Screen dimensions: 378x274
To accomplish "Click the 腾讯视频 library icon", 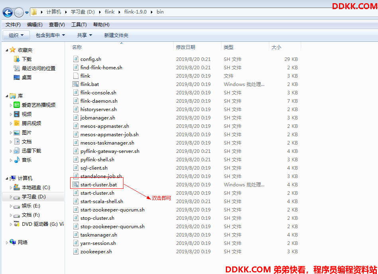I will pyautogui.click(x=17, y=123).
